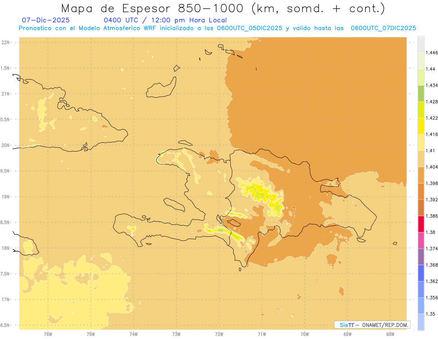Click the colorbar value label '1.44'
438x339 pixels.
point(431,69)
